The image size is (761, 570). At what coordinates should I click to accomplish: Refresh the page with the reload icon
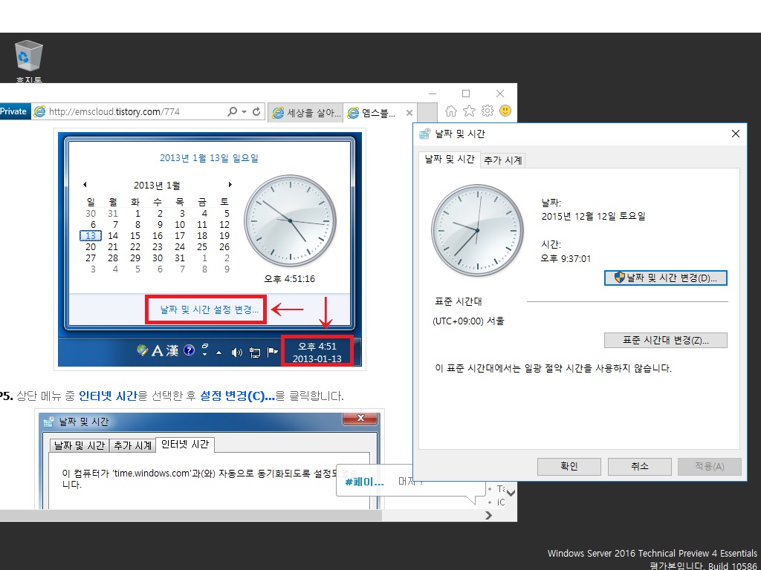tap(256, 112)
